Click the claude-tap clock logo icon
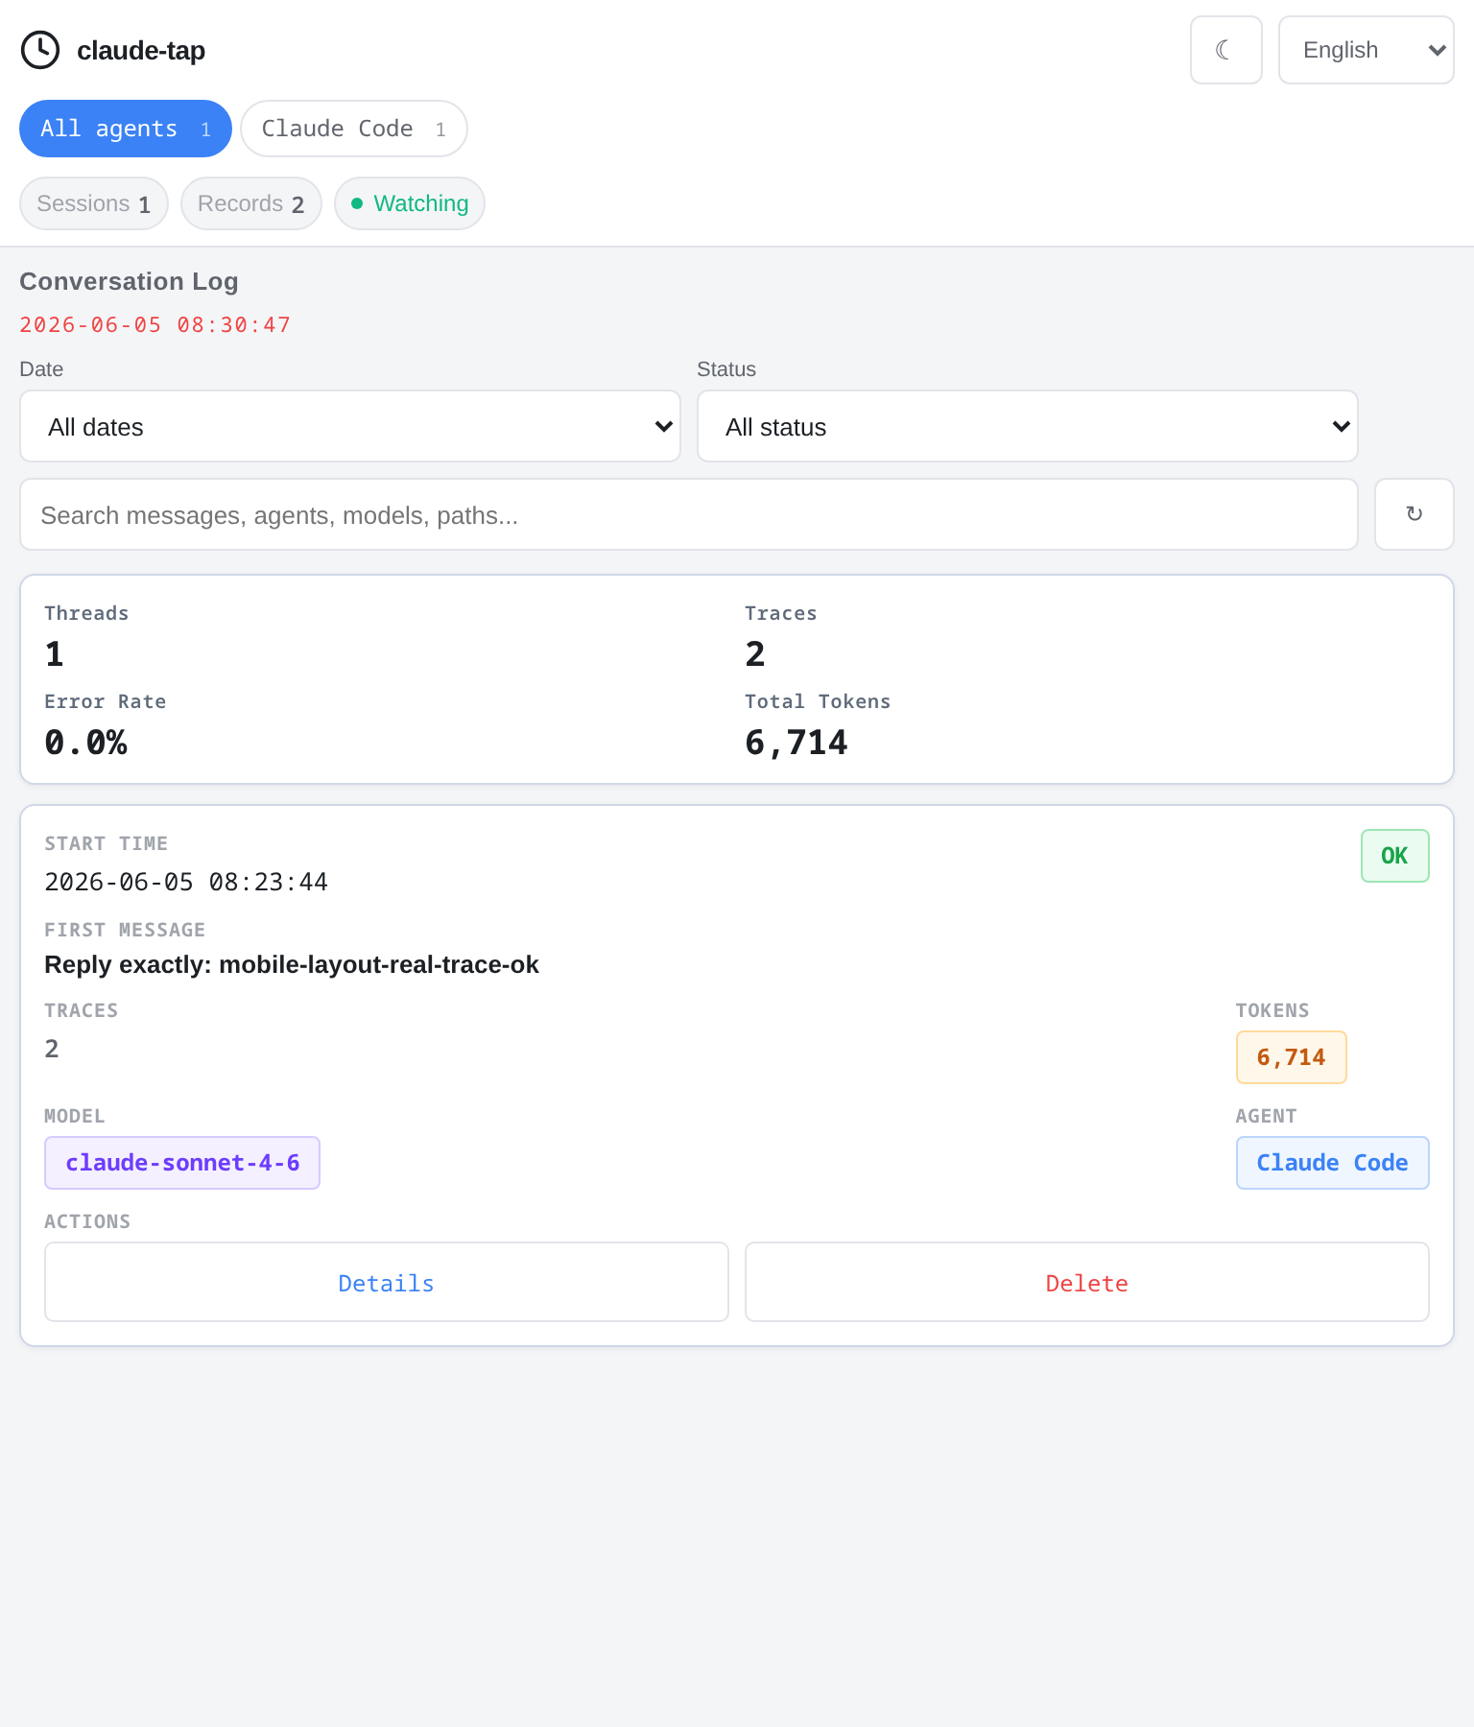Viewport: 1474px width, 1727px height. (40, 50)
